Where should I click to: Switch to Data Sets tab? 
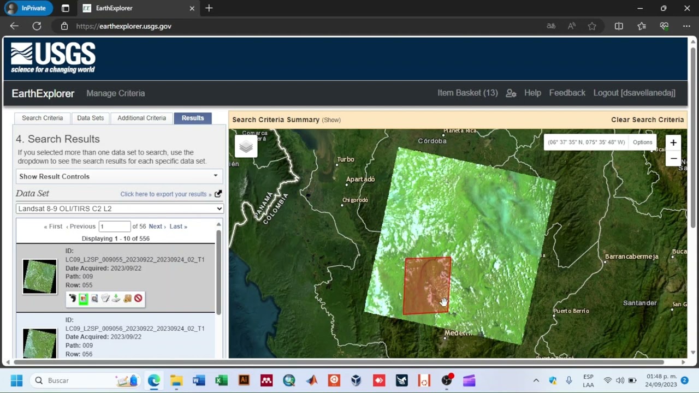click(x=90, y=118)
